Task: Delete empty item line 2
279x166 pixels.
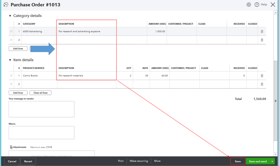Action: pyautogui.click(x=262, y=84)
